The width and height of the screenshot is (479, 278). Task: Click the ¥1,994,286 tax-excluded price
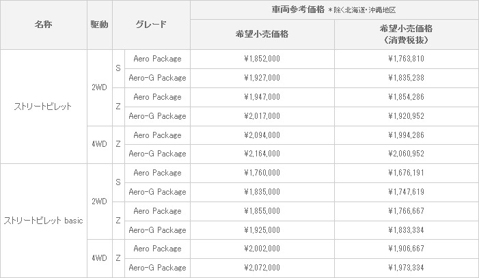click(407, 135)
